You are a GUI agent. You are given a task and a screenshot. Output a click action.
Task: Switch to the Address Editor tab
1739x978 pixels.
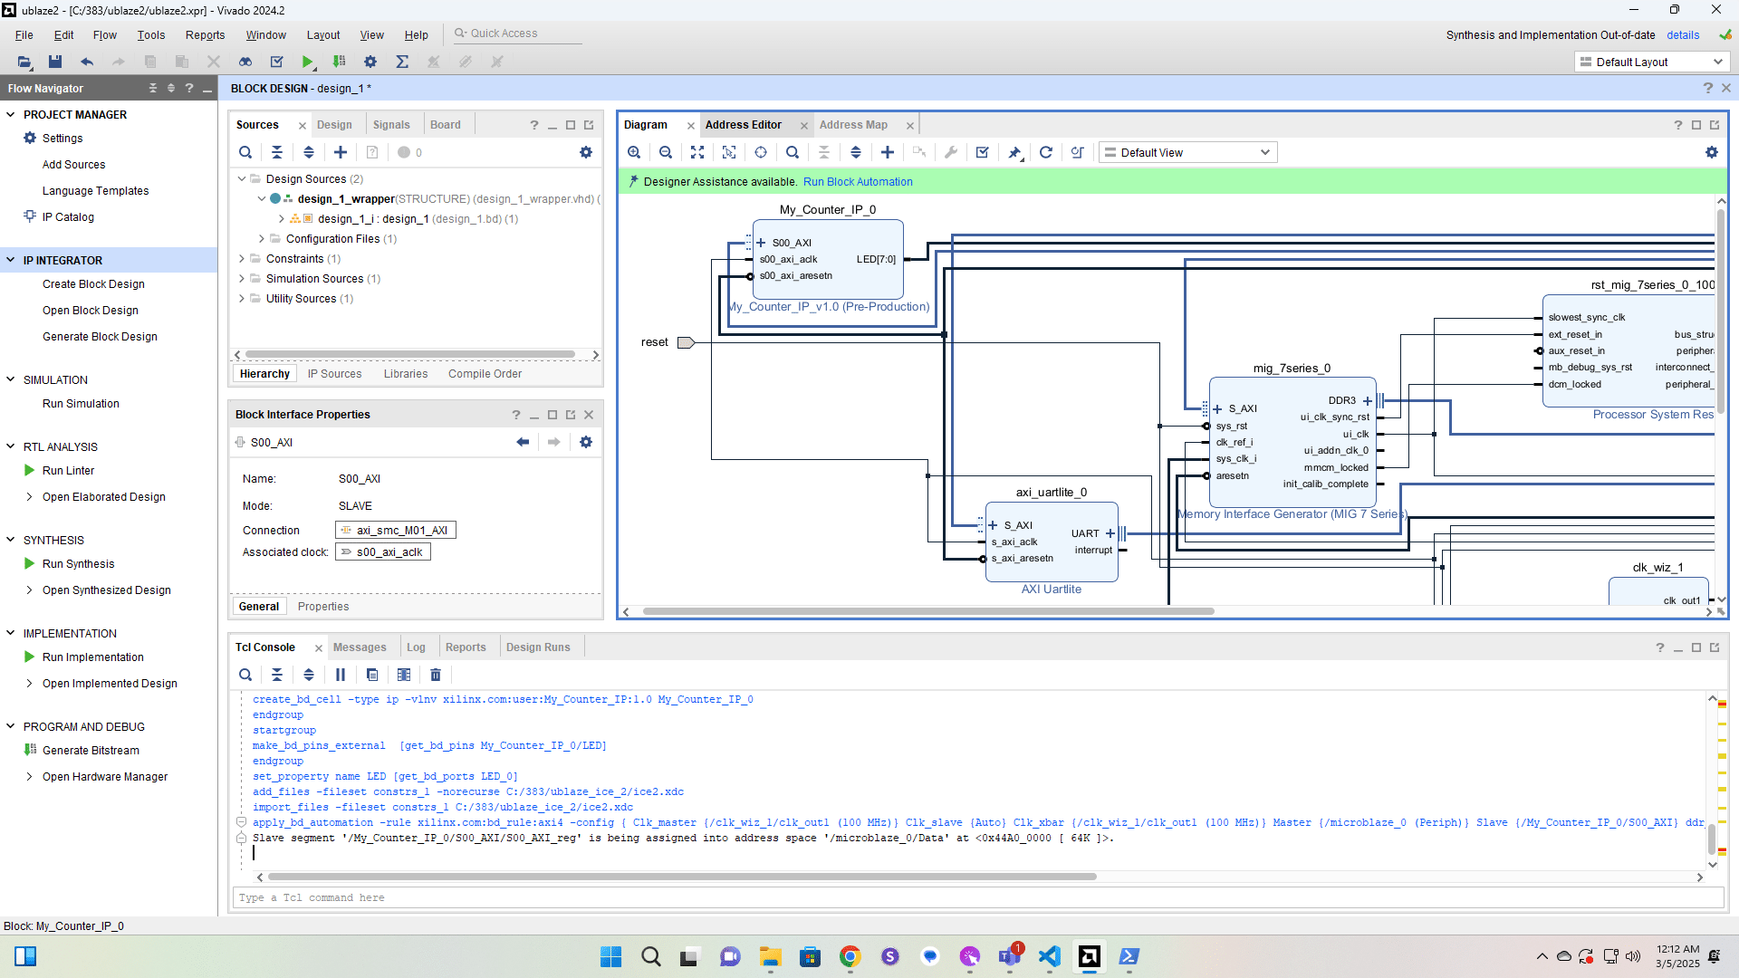click(743, 125)
